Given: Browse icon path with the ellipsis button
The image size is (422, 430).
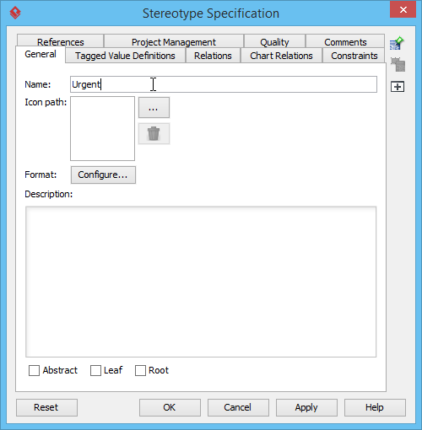Looking at the screenshot, I should [154, 108].
